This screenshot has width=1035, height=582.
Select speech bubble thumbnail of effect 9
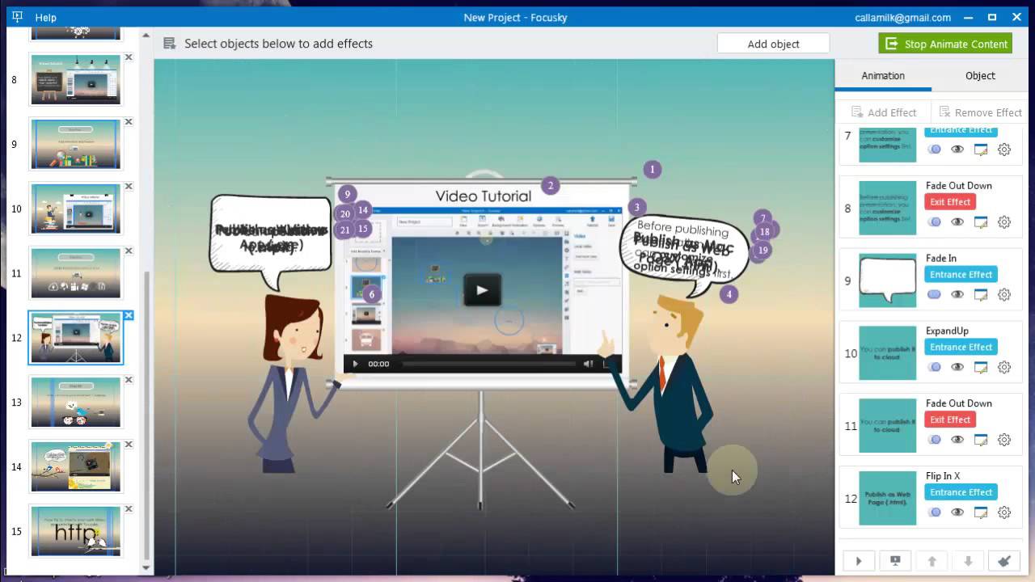tap(888, 280)
